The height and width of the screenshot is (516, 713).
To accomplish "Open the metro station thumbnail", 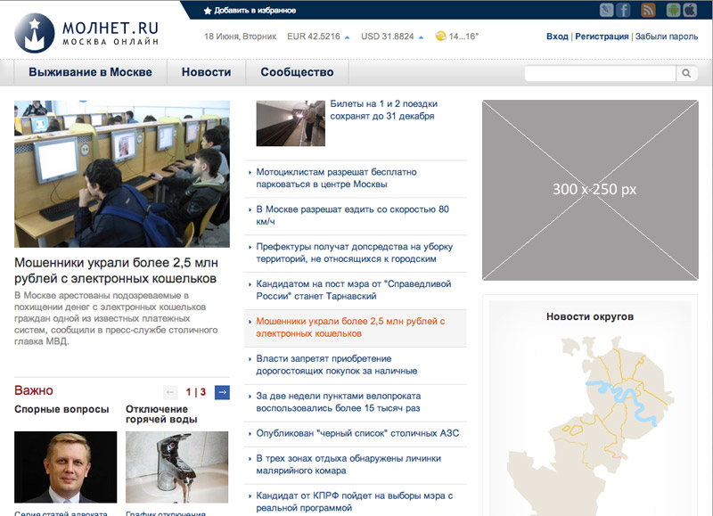I will (291, 123).
